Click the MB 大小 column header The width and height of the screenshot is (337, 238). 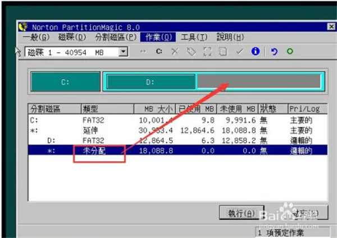(x=155, y=109)
